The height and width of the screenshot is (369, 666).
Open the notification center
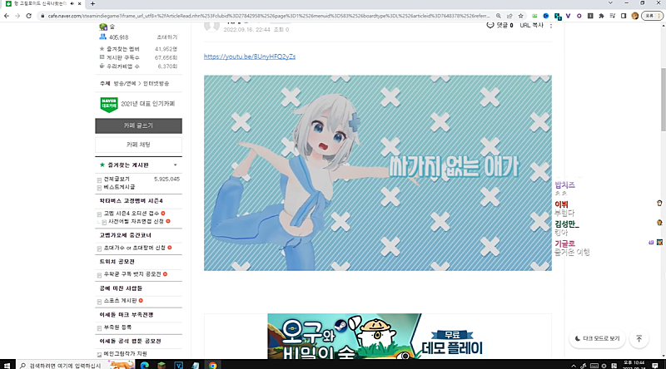[655, 365]
